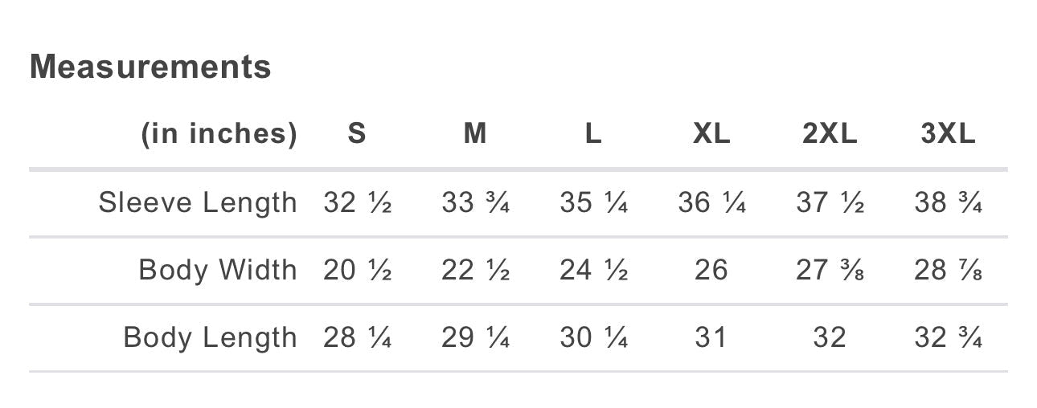The image size is (1037, 408).
Task: Select the 2XL size column header
Action: [830, 133]
